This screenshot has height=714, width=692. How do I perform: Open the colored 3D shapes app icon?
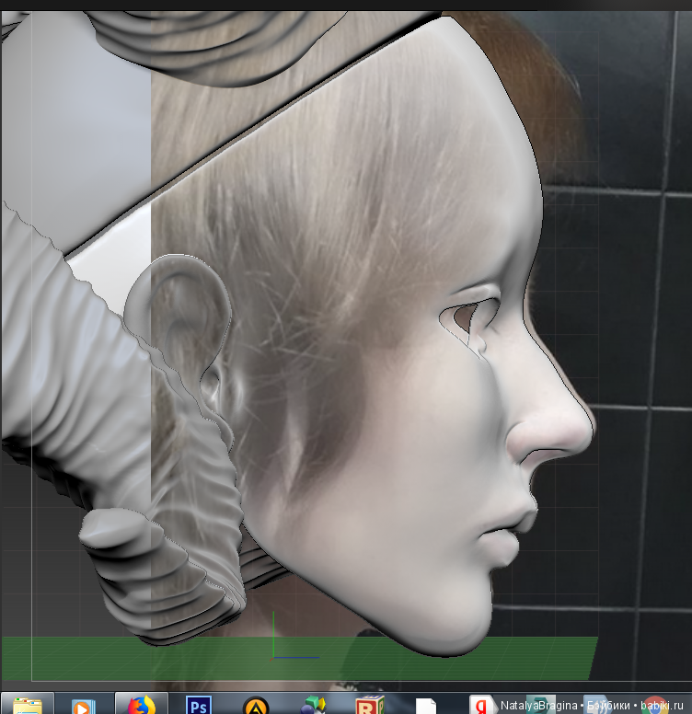[x=313, y=705]
